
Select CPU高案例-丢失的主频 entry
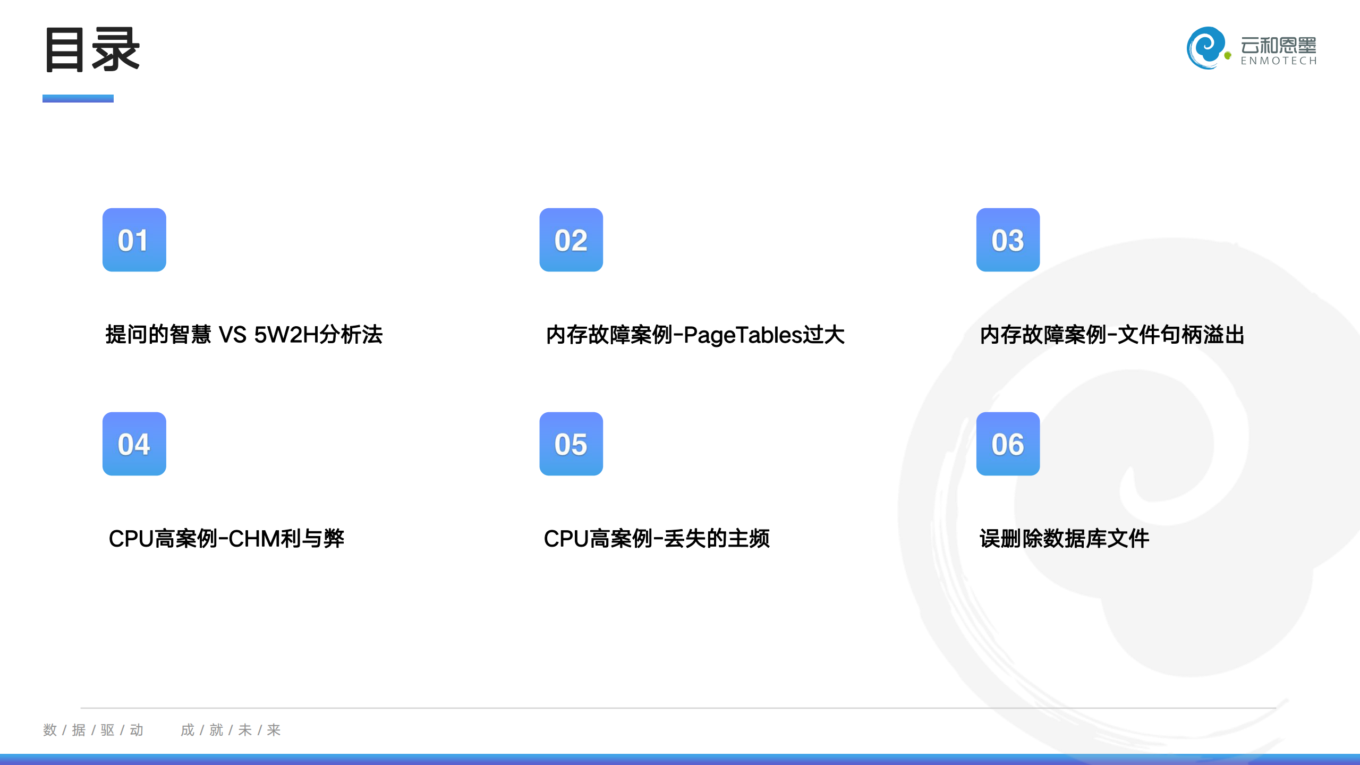pyautogui.click(x=657, y=539)
